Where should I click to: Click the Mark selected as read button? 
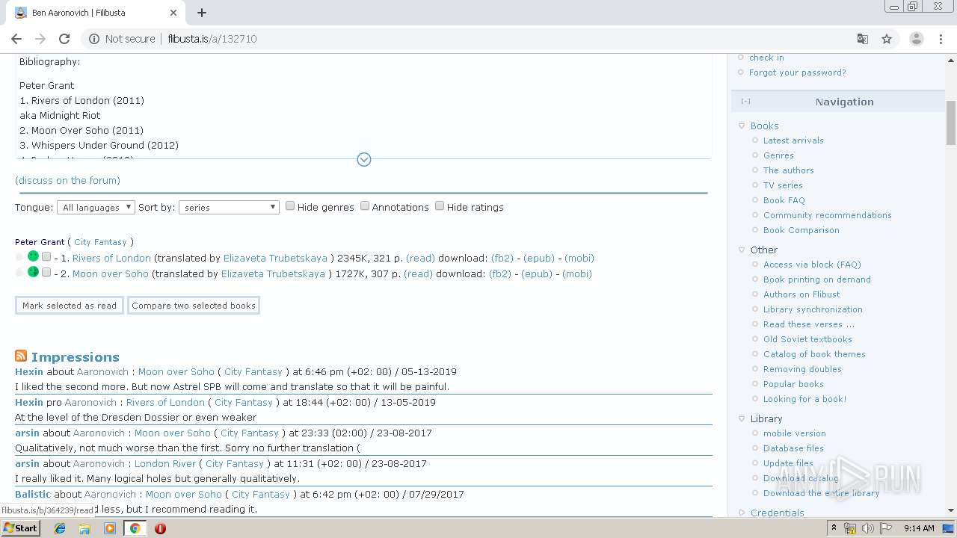pyautogui.click(x=70, y=306)
